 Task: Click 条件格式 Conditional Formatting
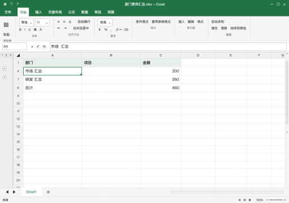point(142,22)
